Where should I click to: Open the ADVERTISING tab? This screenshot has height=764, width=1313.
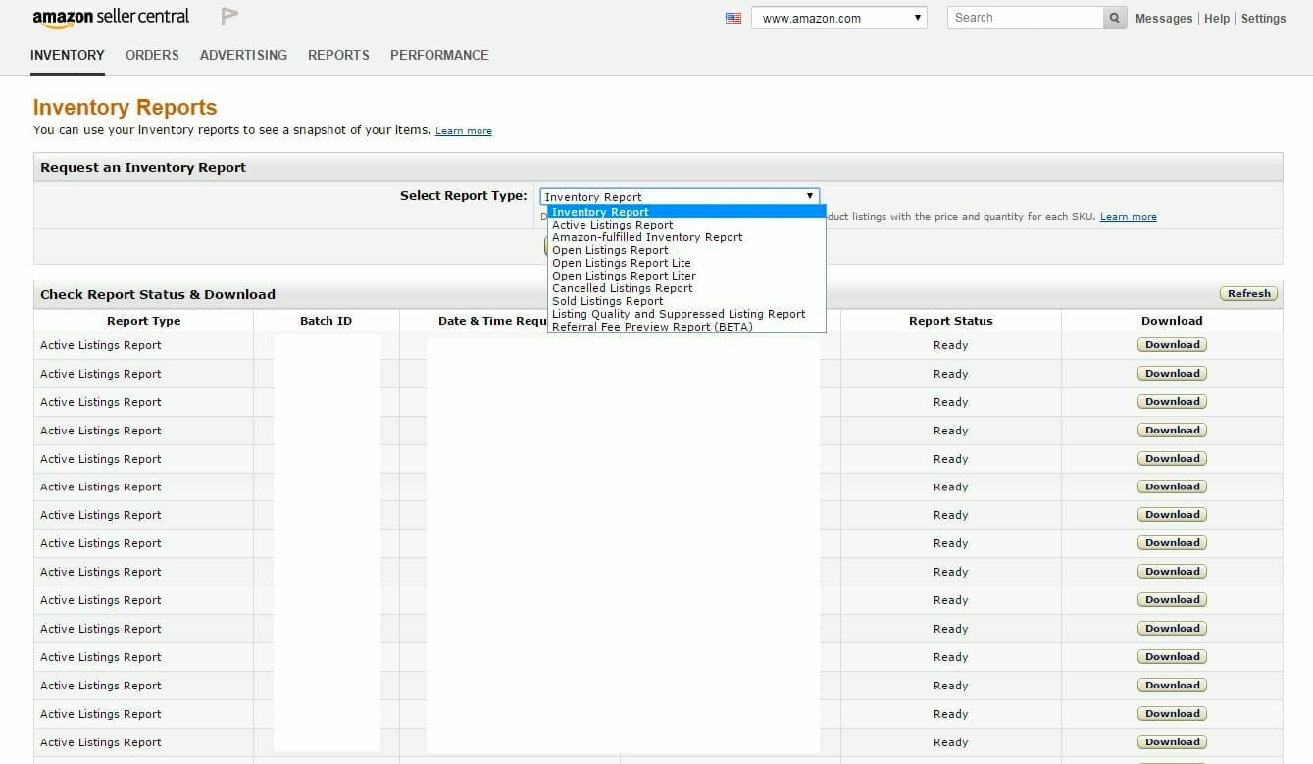point(243,55)
